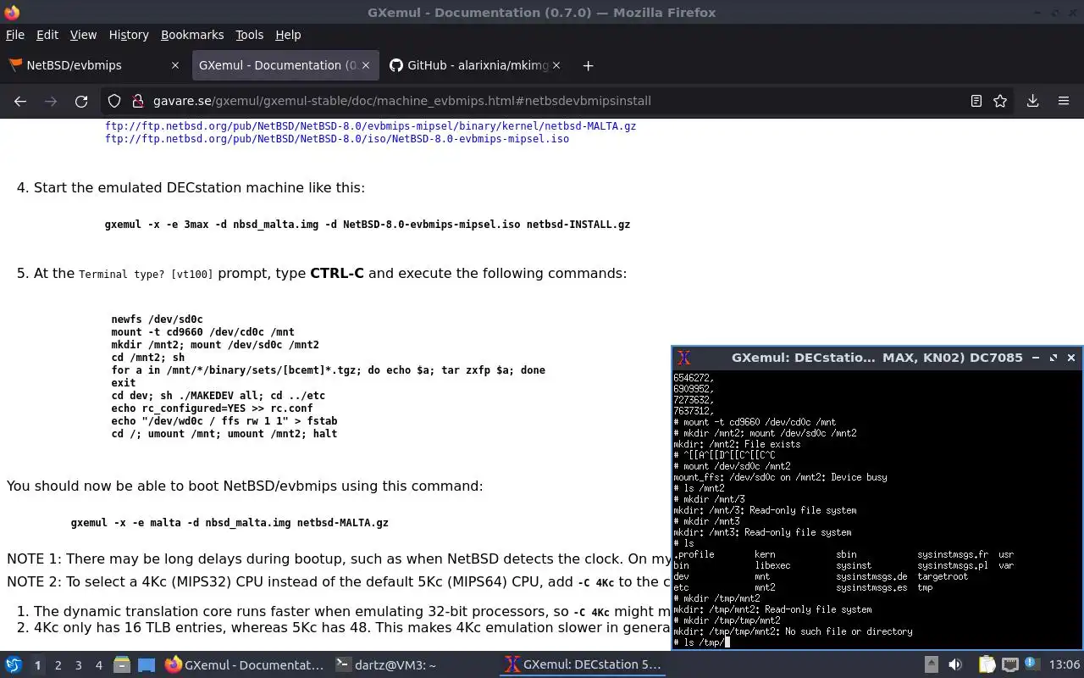Switch to workspace 4
The height and width of the screenshot is (678, 1084).
(98, 665)
